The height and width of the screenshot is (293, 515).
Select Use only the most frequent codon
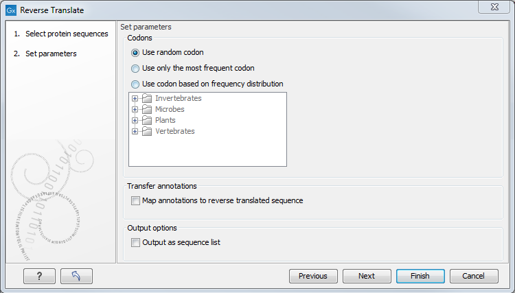pyautogui.click(x=135, y=68)
